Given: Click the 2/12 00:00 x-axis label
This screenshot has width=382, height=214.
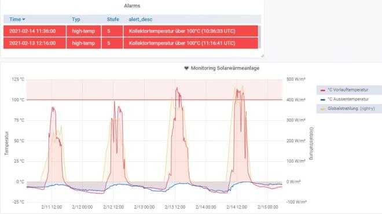Looking at the screenshot, I should tap(82, 207).
